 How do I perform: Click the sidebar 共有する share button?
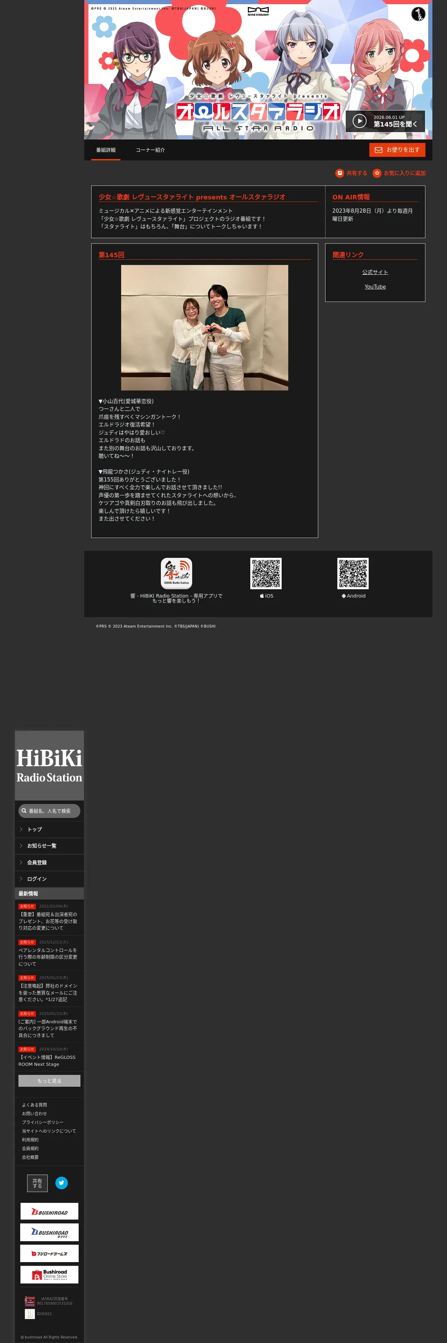[x=38, y=1183]
